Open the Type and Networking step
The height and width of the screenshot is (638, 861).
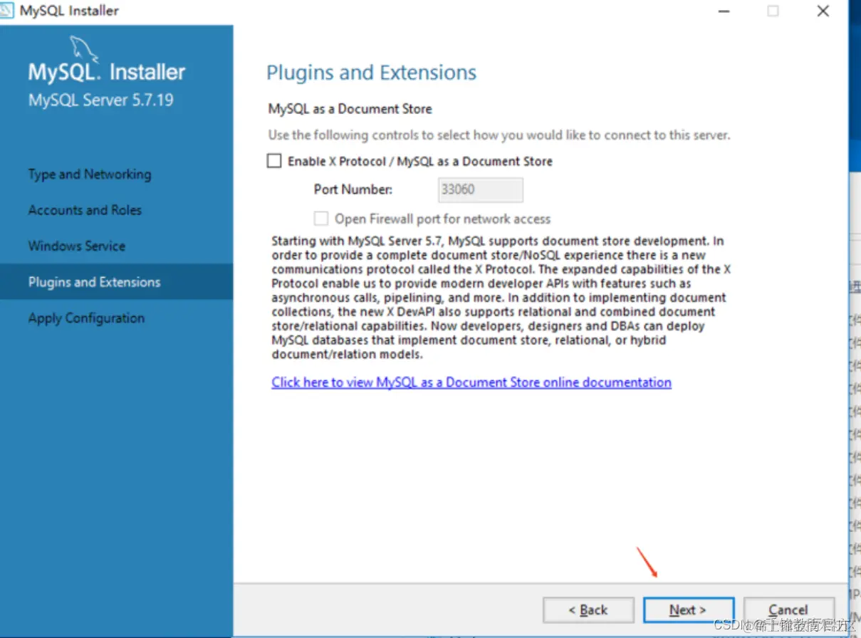point(90,174)
